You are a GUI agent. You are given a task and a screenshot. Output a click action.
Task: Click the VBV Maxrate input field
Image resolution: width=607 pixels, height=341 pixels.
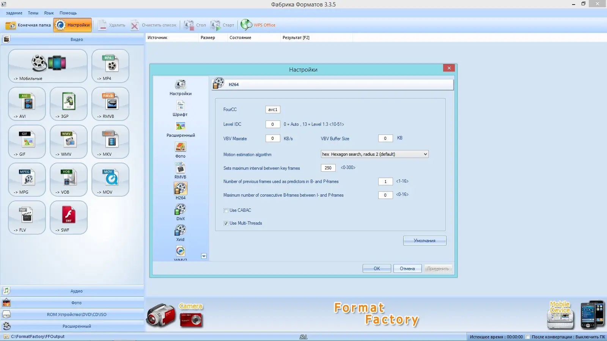point(273,139)
